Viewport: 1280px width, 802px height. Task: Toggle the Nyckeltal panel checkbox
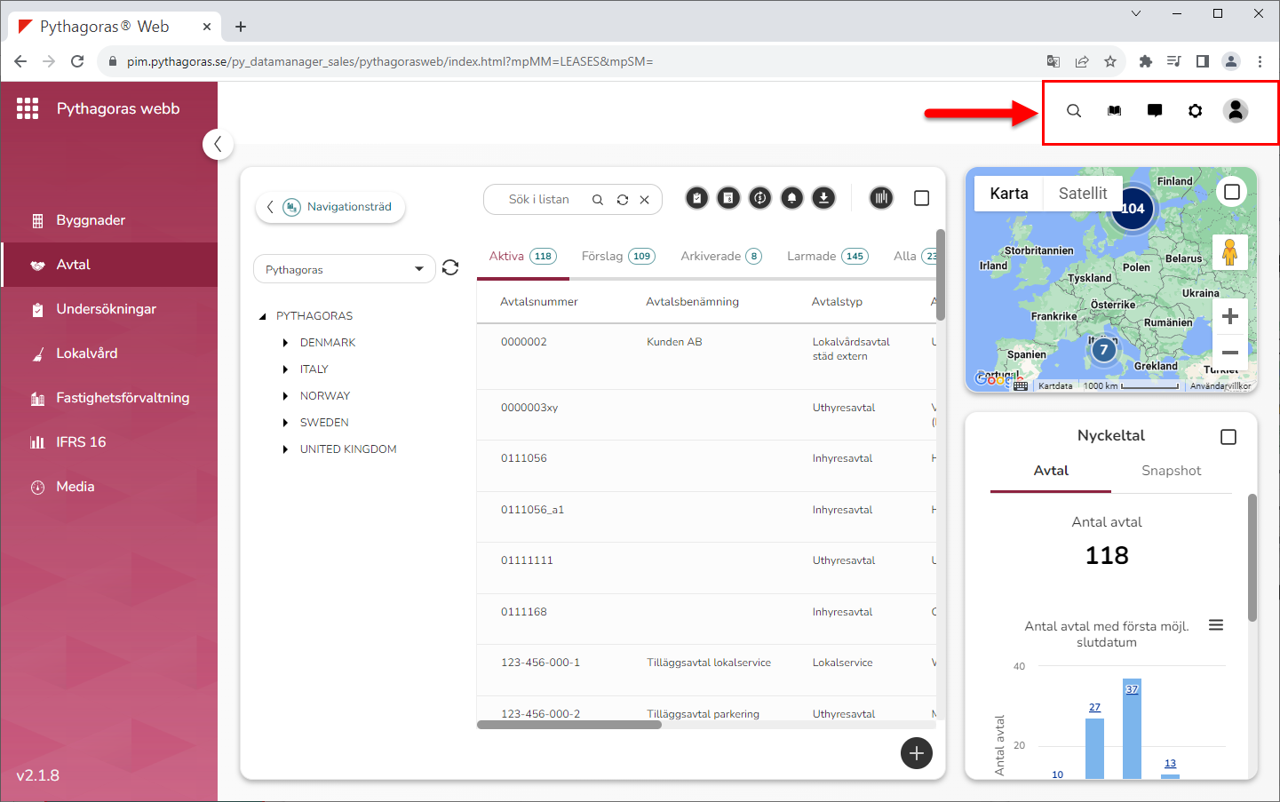coord(1228,437)
